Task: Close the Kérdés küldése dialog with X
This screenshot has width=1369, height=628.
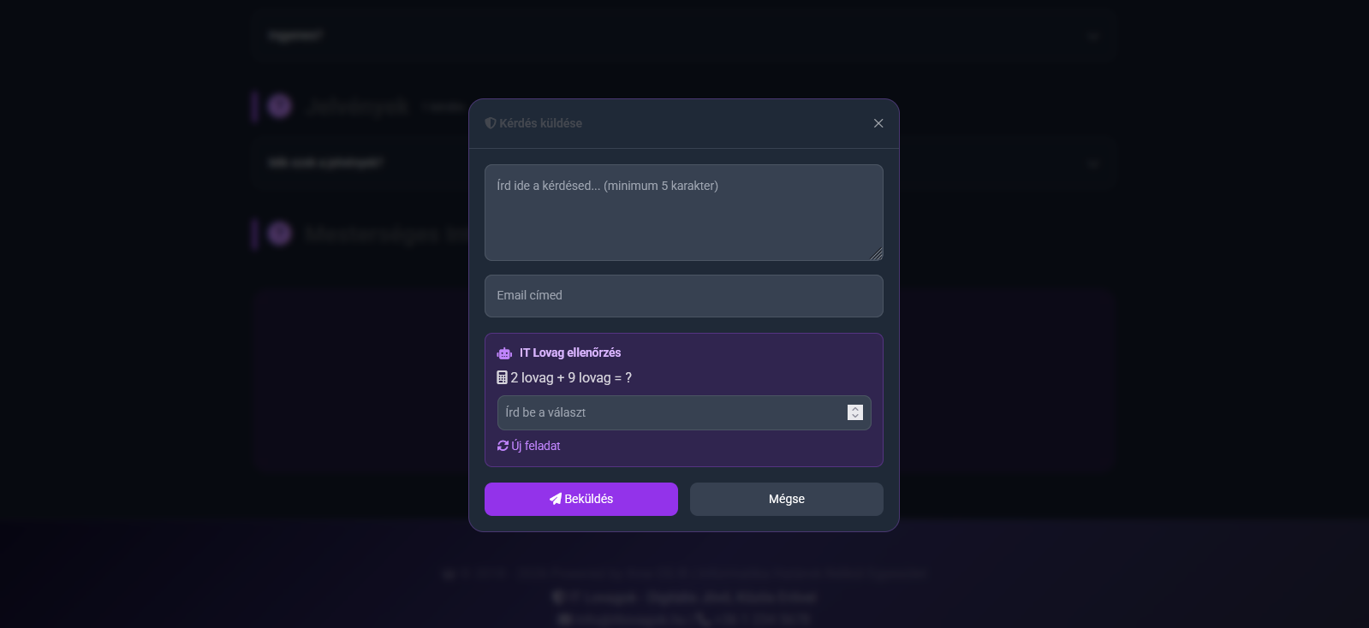Action: (878, 123)
